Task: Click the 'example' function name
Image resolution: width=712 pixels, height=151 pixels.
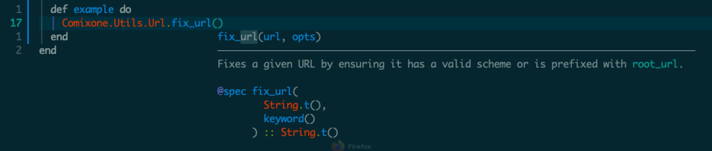Action: [x=94, y=10]
